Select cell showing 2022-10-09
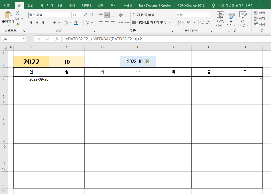Screen dimensions: 271x194 [x=138, y=62]
